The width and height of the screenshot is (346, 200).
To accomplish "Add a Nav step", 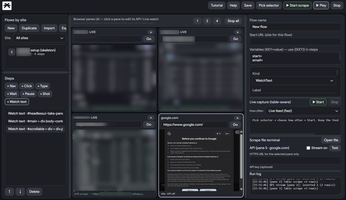I will click(x=11, y=86).
